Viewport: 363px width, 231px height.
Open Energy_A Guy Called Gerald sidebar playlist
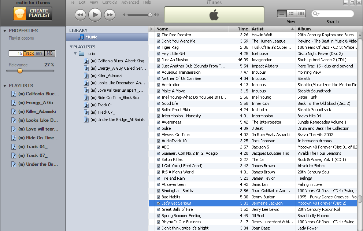[115, 68]
